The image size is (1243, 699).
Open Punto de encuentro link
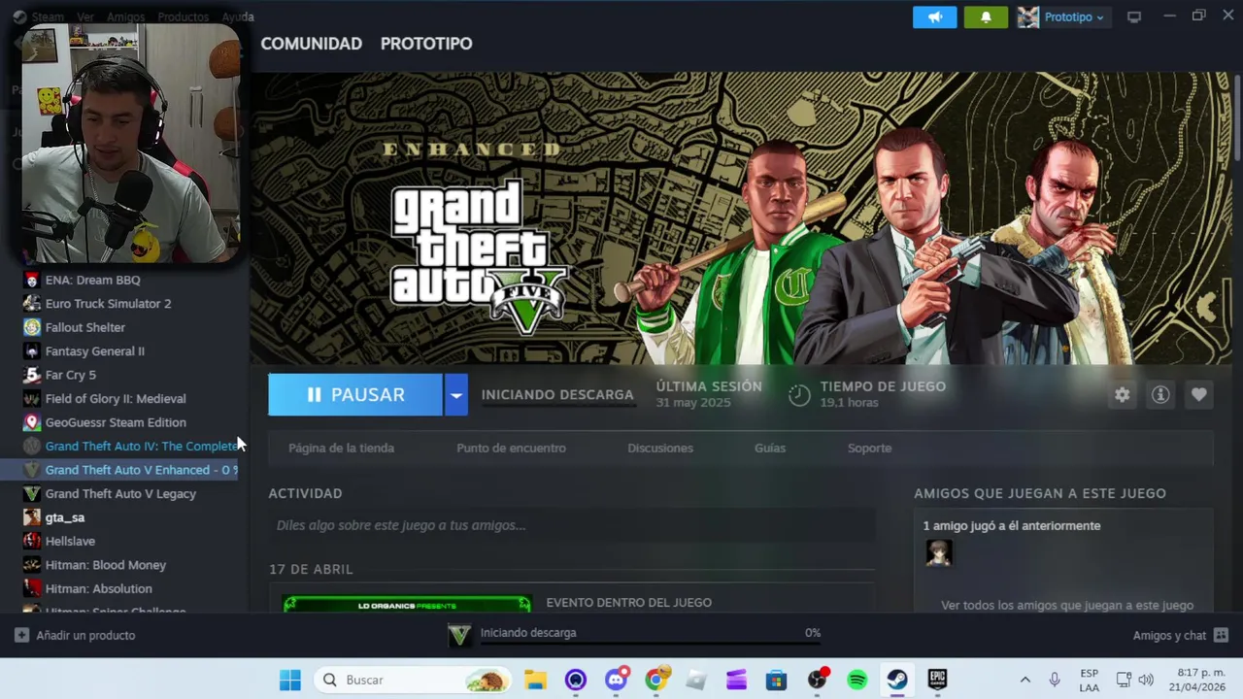511,448
